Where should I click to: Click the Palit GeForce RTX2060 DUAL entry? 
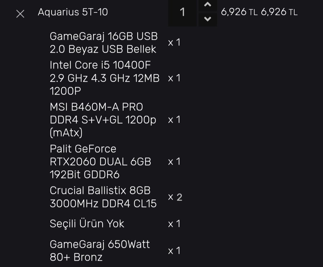pyautogui.click(x=100, y=162)
